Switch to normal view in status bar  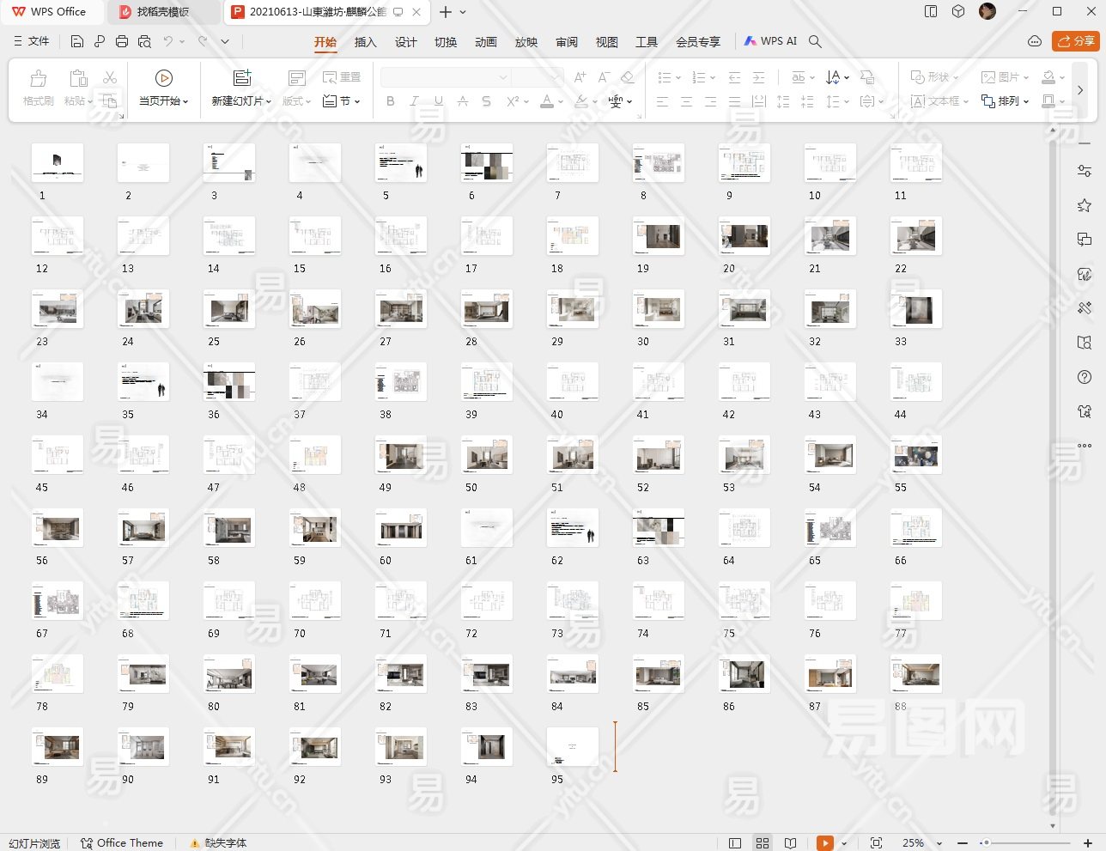click(x=735, y=843)
